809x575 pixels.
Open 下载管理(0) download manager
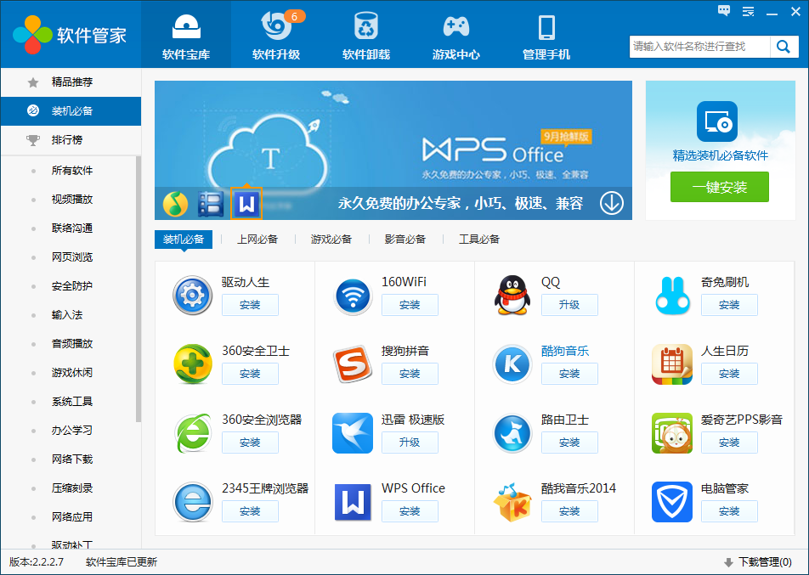pyautogui.click(x=757, y=562)
